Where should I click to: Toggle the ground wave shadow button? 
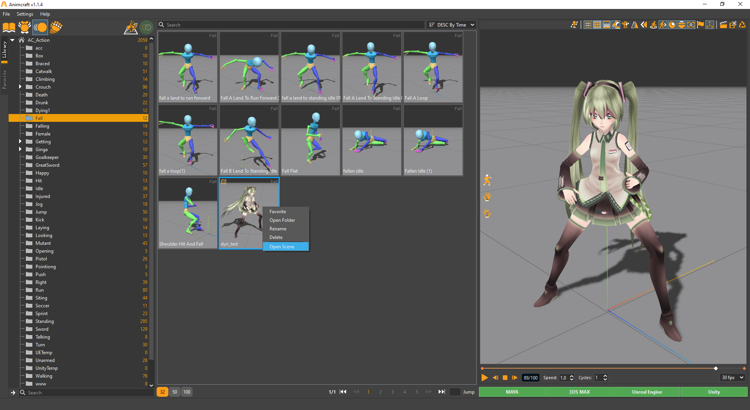(x=616, y=25)
